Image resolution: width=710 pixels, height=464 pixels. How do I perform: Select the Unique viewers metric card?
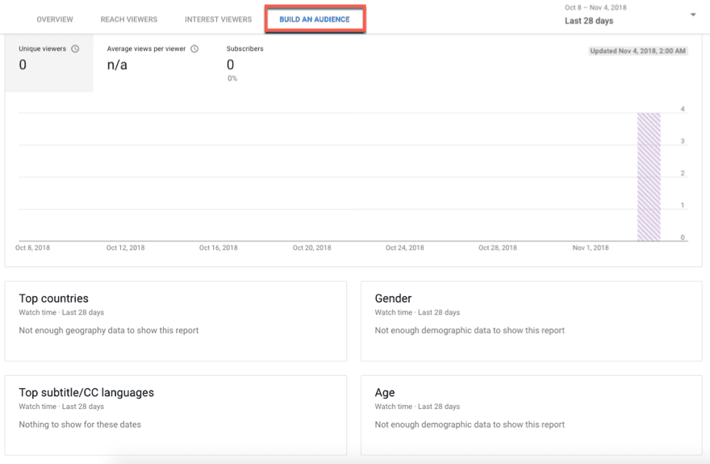point(48,63)
